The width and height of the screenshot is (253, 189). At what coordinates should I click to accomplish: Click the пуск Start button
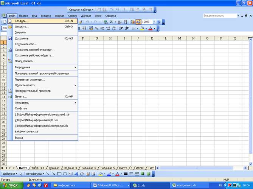12,186
